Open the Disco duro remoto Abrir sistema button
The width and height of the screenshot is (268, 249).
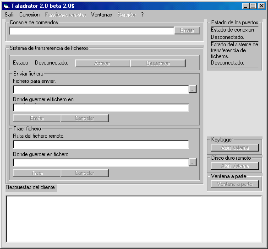coord(235,166)
